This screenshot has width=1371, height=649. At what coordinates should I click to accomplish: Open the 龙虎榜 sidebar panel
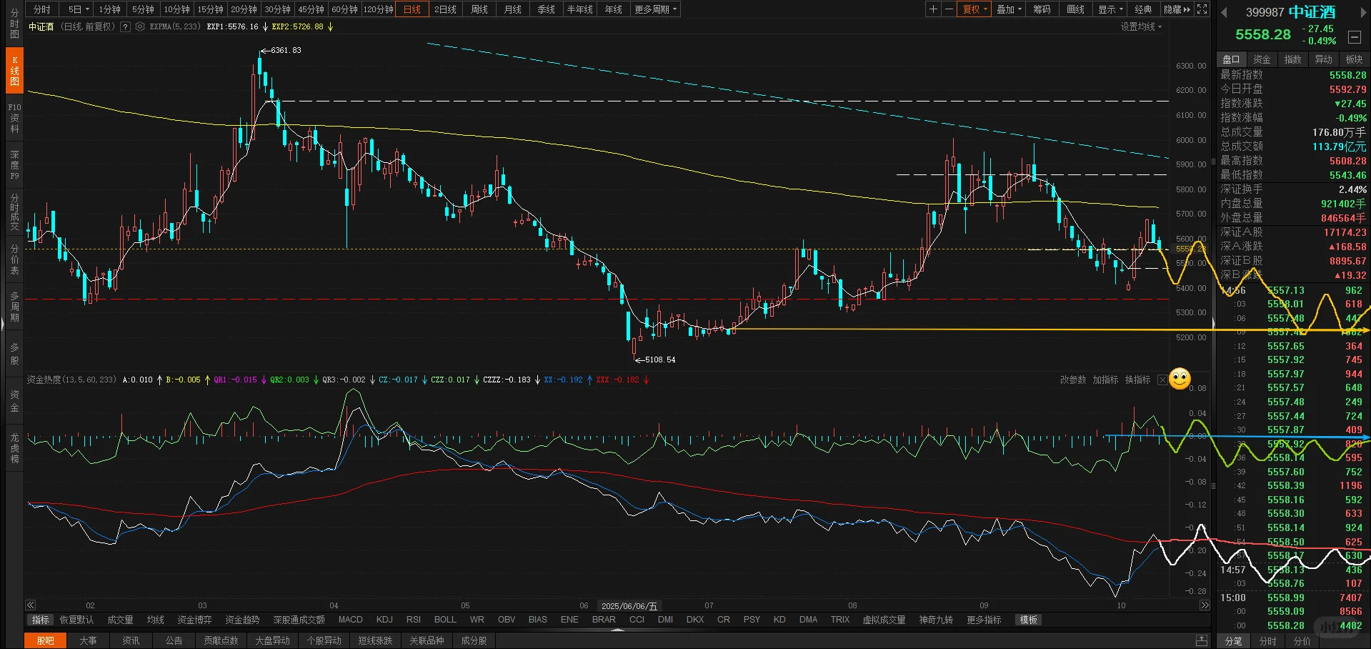tap(14, 448)
